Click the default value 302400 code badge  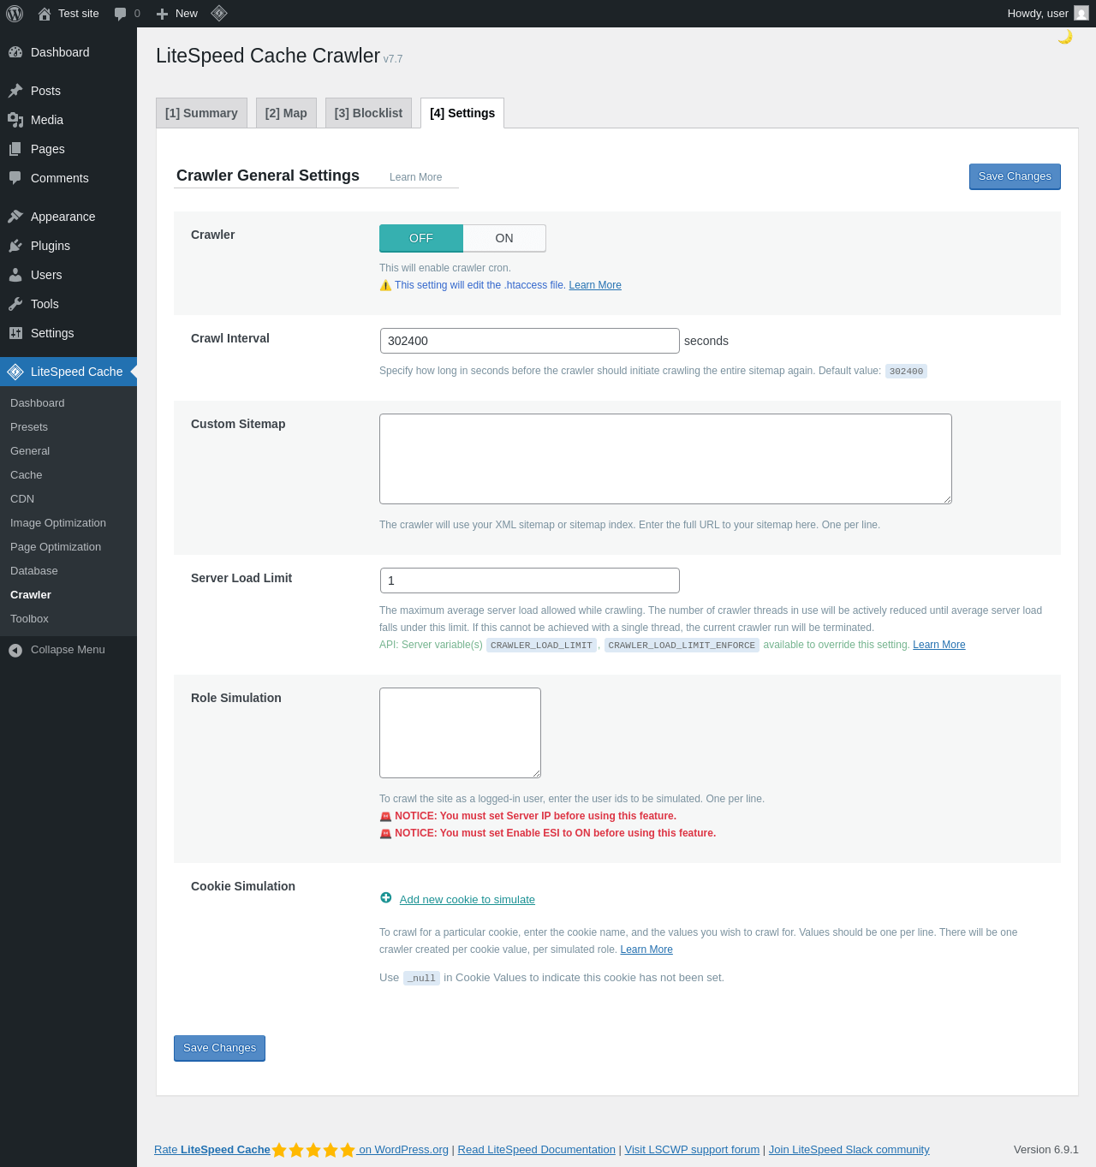906,372
